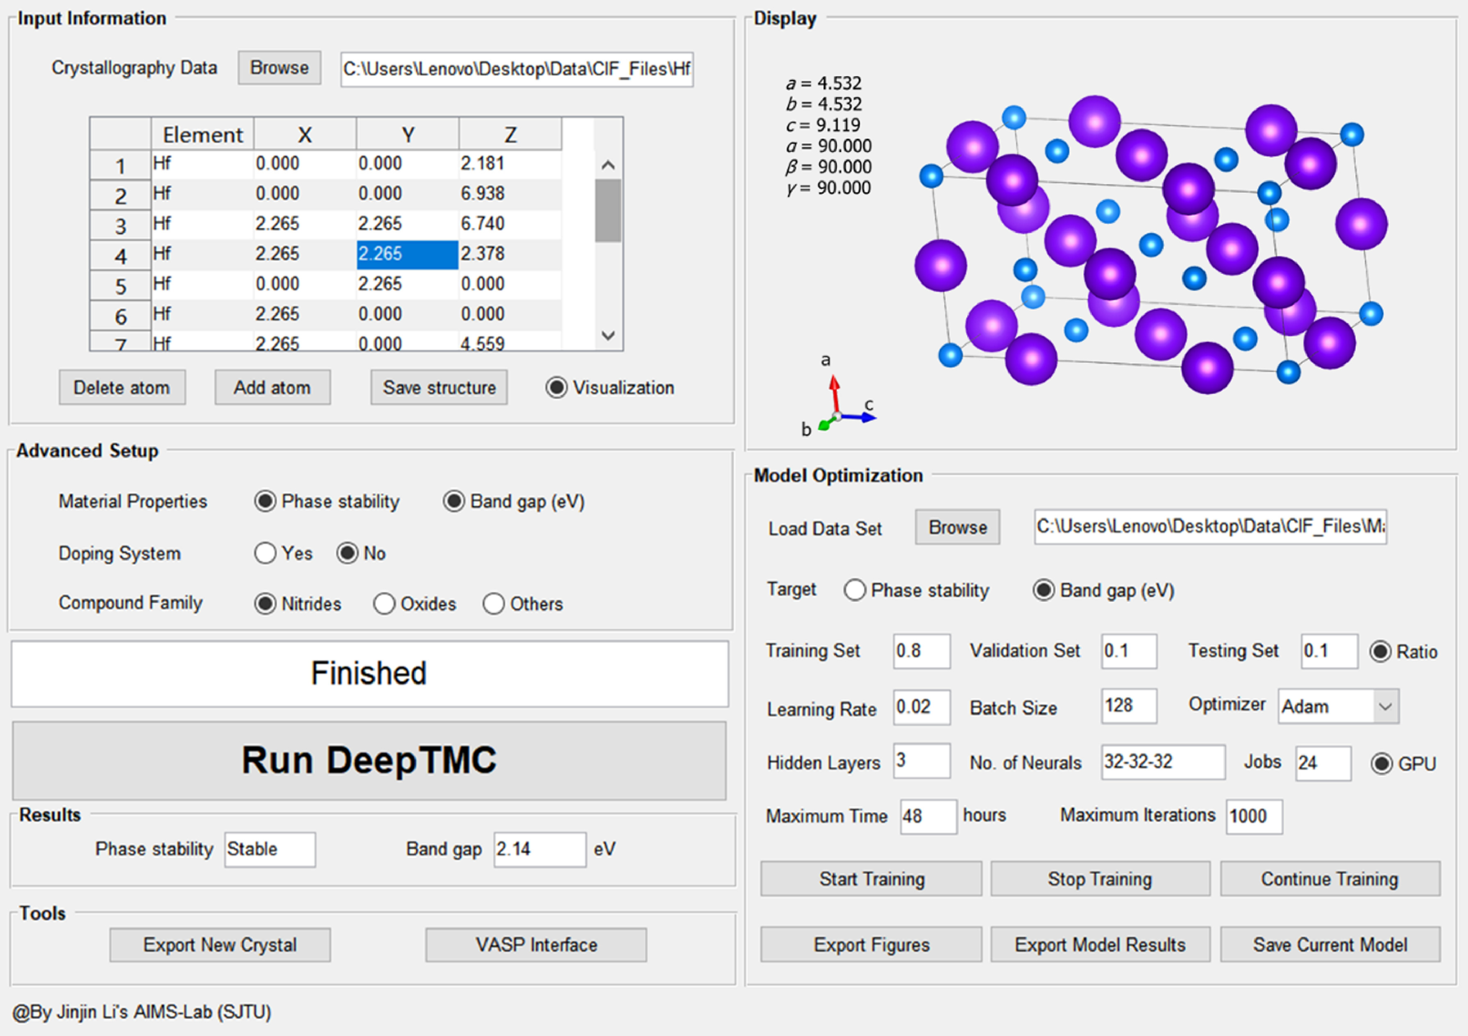
Task: Click Start Training
Action: (x=871, y=879)
